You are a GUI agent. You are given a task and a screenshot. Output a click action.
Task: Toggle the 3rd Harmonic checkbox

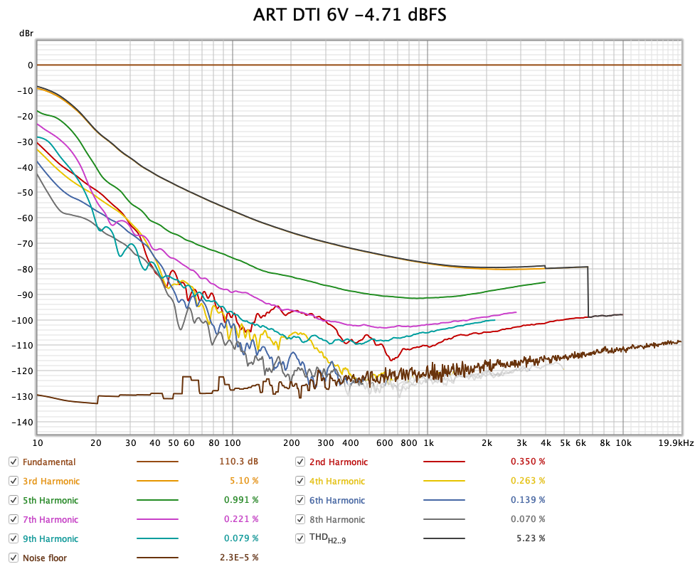(x=14, y=481)
